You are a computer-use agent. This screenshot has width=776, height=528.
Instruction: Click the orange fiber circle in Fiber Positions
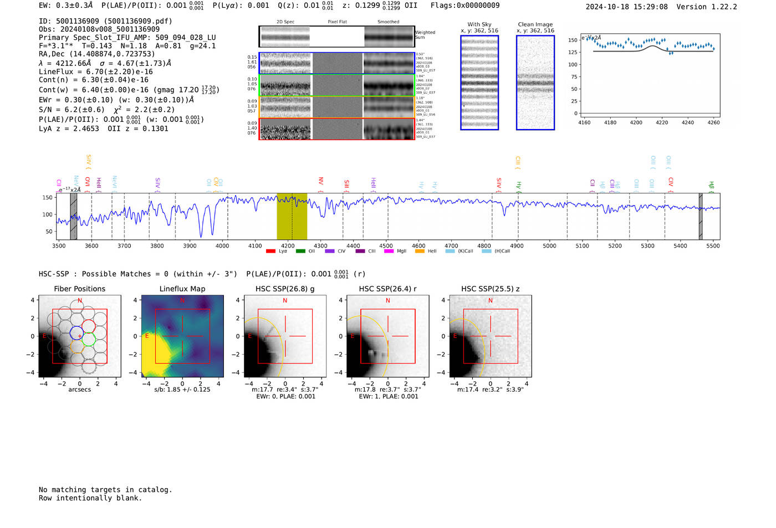(x=77, y=347)
